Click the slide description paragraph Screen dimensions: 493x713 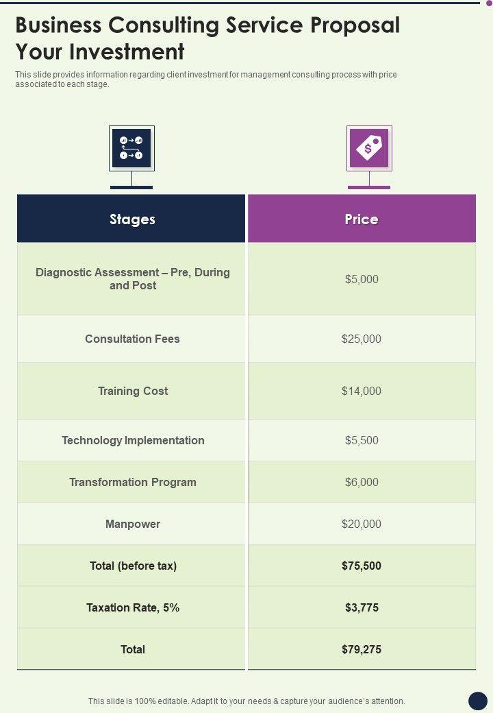pos(206,80)
